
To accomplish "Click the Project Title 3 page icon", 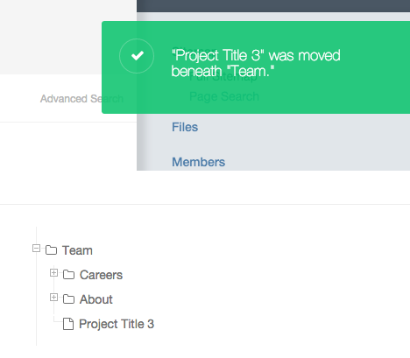I will coord(68,324).
